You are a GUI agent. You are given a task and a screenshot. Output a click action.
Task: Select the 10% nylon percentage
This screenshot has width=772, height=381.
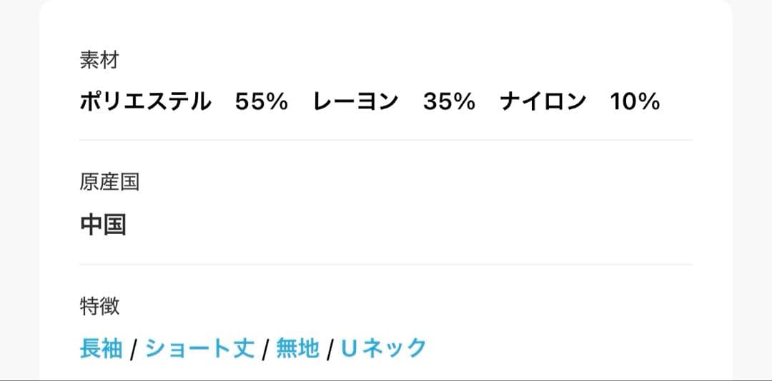[x=635, y=102]
